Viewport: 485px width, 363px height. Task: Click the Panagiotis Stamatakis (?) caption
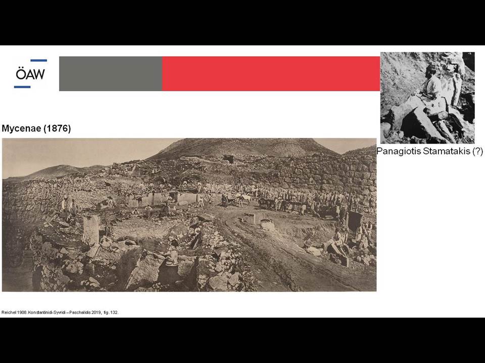[429, 151]
